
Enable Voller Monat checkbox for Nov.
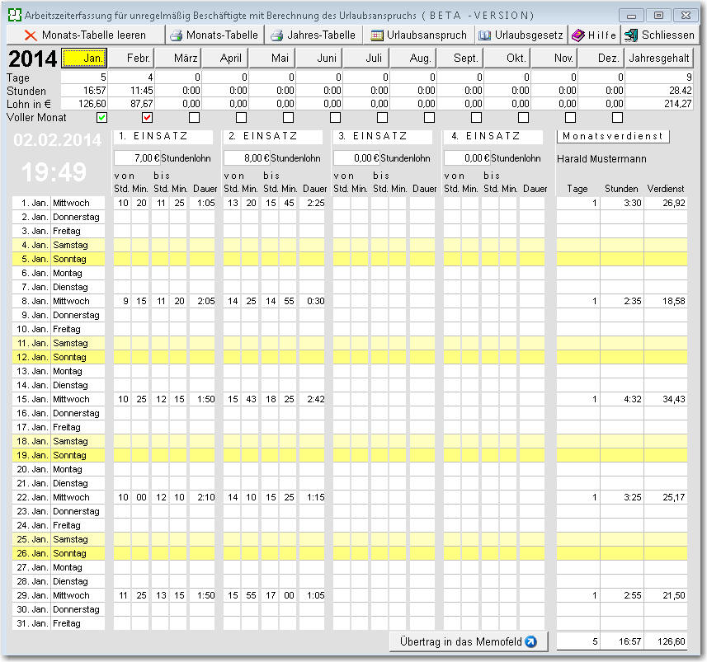click(570, 118)
